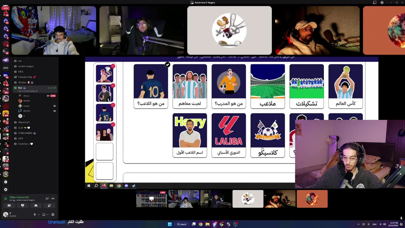Start an activity with the controller icon
Screen dimensions: 405x228
pyautogui.click(x=36, y=206)
